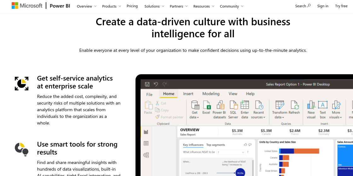The height and width of the screenshot is (176, 353).
Task: Open the Data view sidebar icon
Action: (x=146, y=143)
